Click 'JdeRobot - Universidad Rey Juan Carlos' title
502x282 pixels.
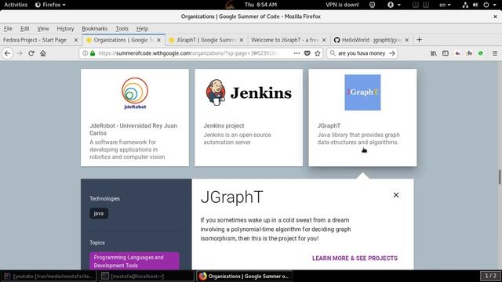133,129
